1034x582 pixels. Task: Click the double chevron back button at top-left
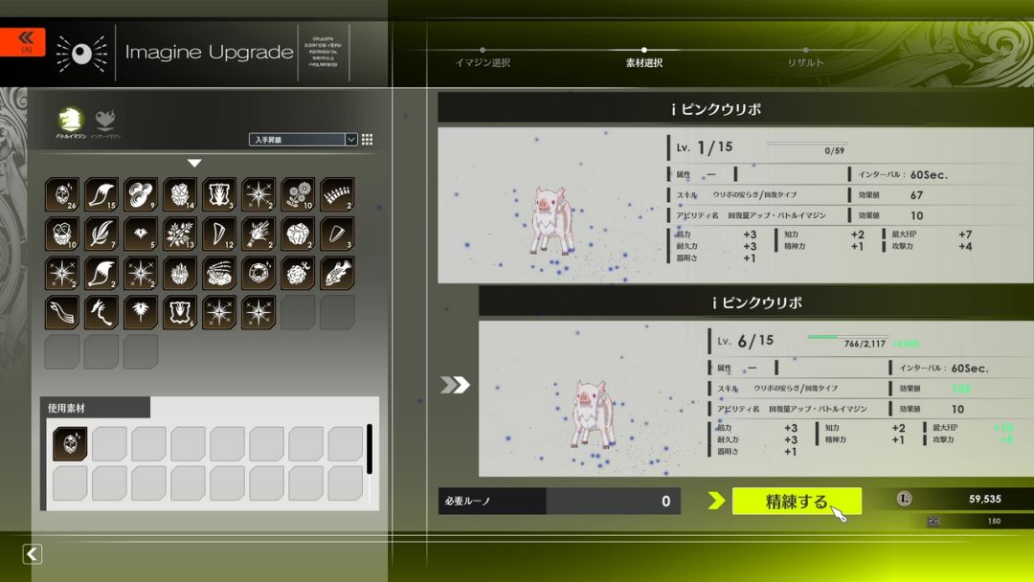click(22, 41)
